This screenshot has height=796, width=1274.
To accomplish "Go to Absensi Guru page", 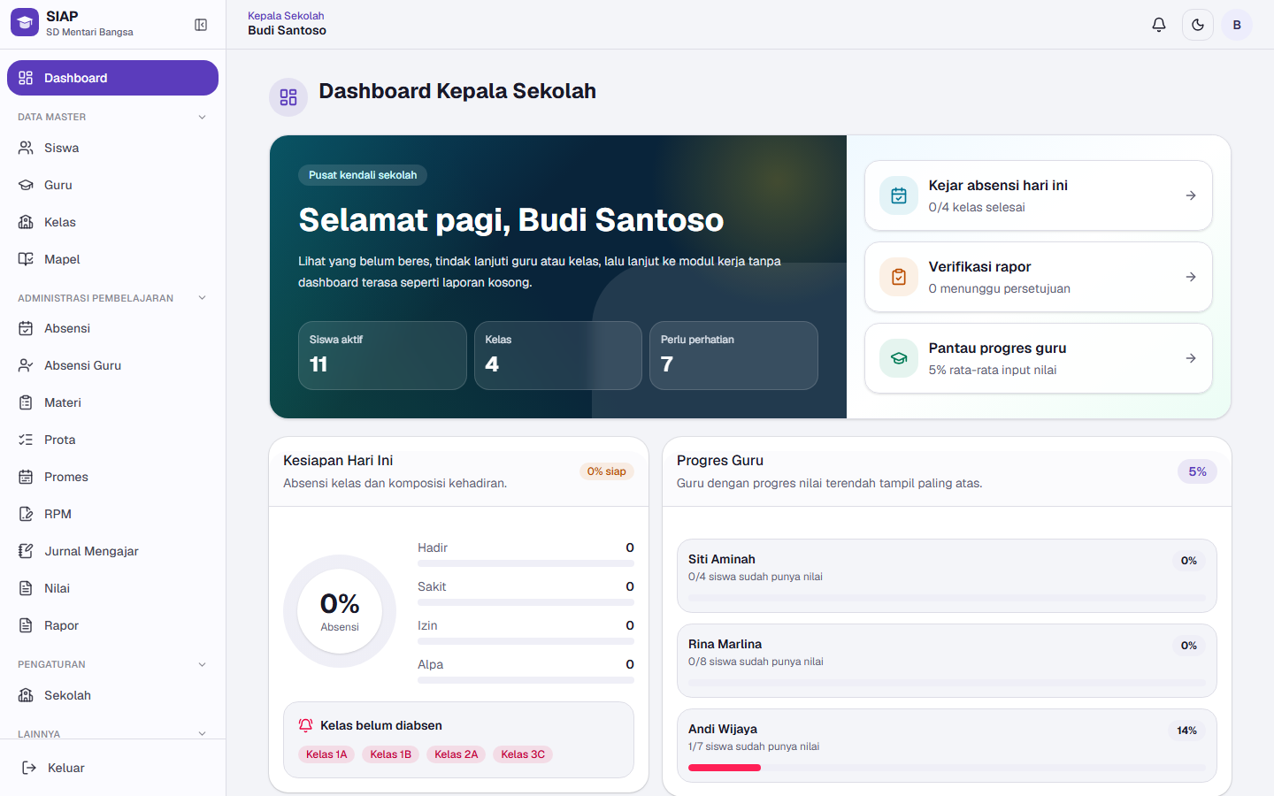I will tap(112, 365).
